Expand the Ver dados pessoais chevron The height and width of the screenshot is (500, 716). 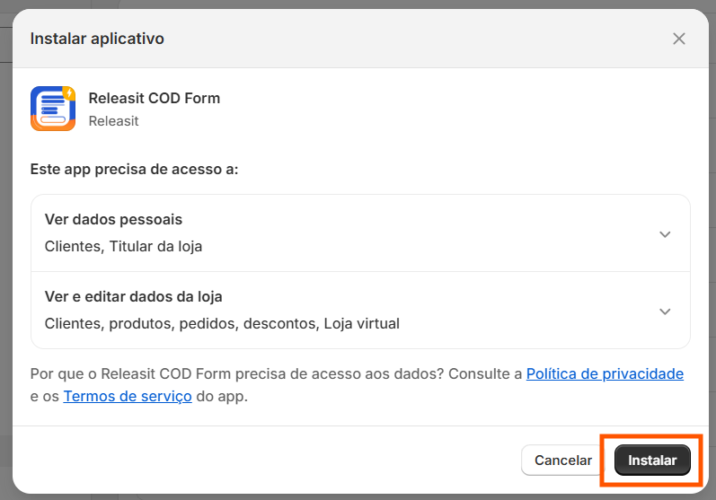coord(665,234)
